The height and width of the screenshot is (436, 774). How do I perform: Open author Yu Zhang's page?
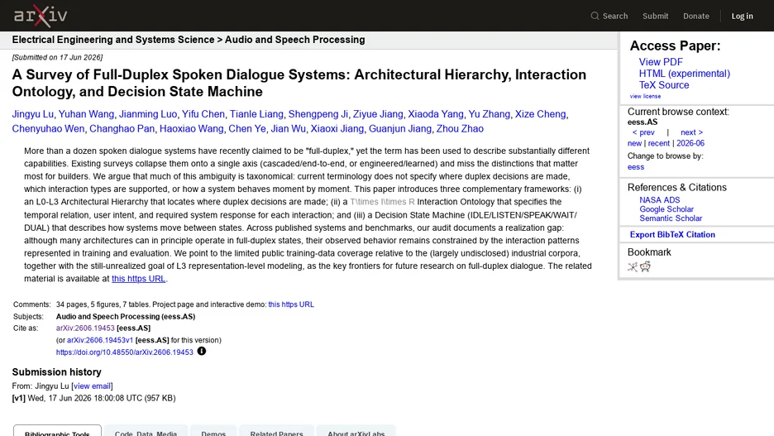490,114
